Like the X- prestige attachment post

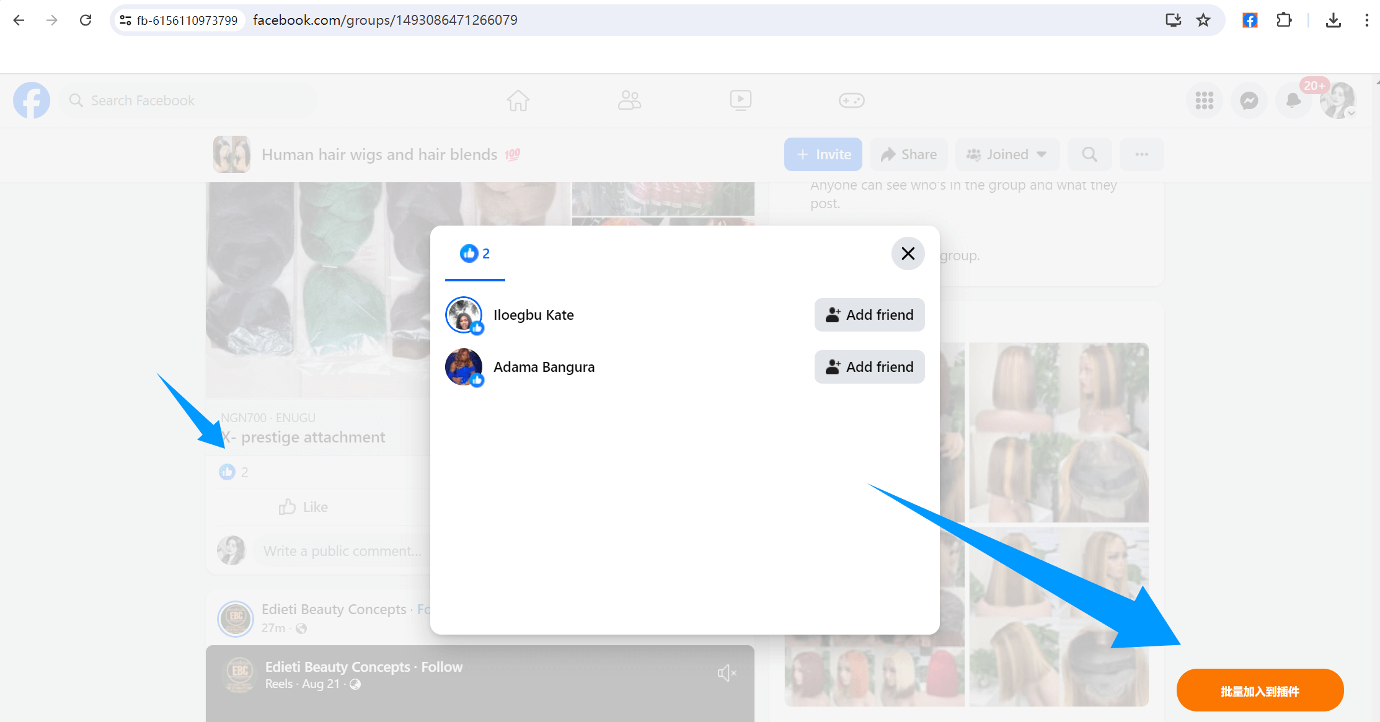(303, 507)
